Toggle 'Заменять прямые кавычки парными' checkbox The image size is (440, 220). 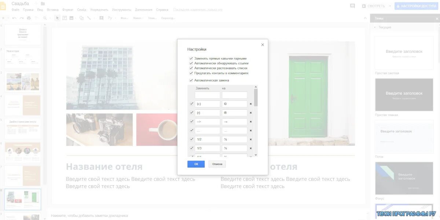point(191,58)
